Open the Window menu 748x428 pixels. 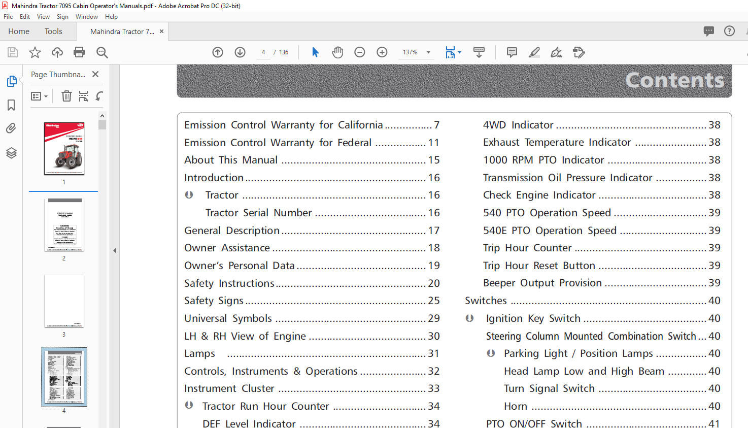click(x=87, y=17)
